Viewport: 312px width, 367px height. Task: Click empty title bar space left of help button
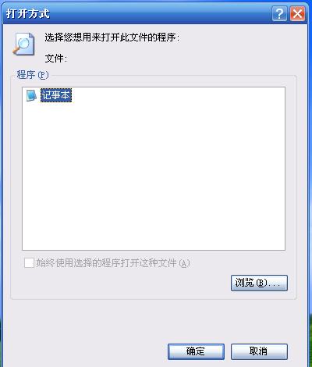161,13
